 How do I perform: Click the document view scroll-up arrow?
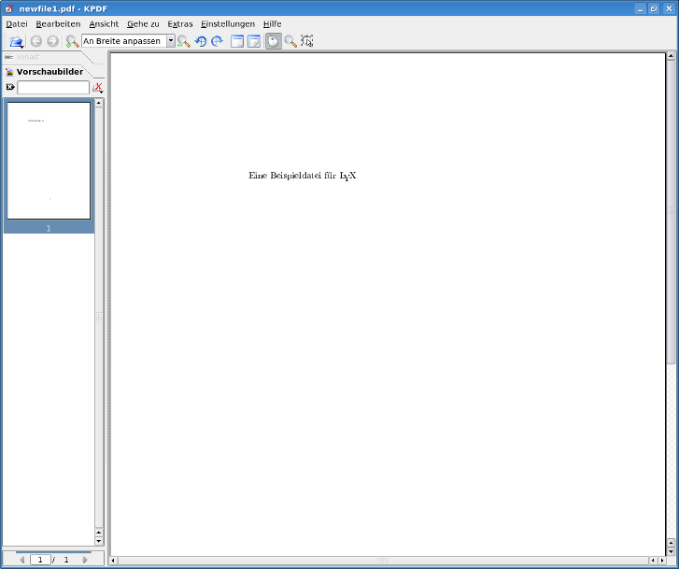[672, 55]
